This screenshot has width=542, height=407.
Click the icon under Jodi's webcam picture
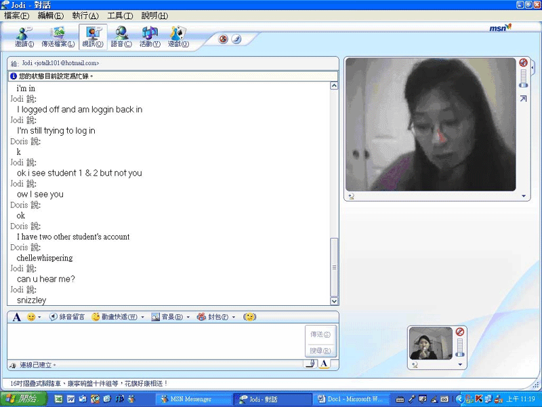[351, 196]
